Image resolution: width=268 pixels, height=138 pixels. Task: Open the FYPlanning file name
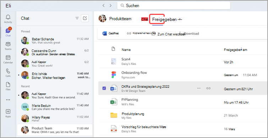tap(130, 99)
